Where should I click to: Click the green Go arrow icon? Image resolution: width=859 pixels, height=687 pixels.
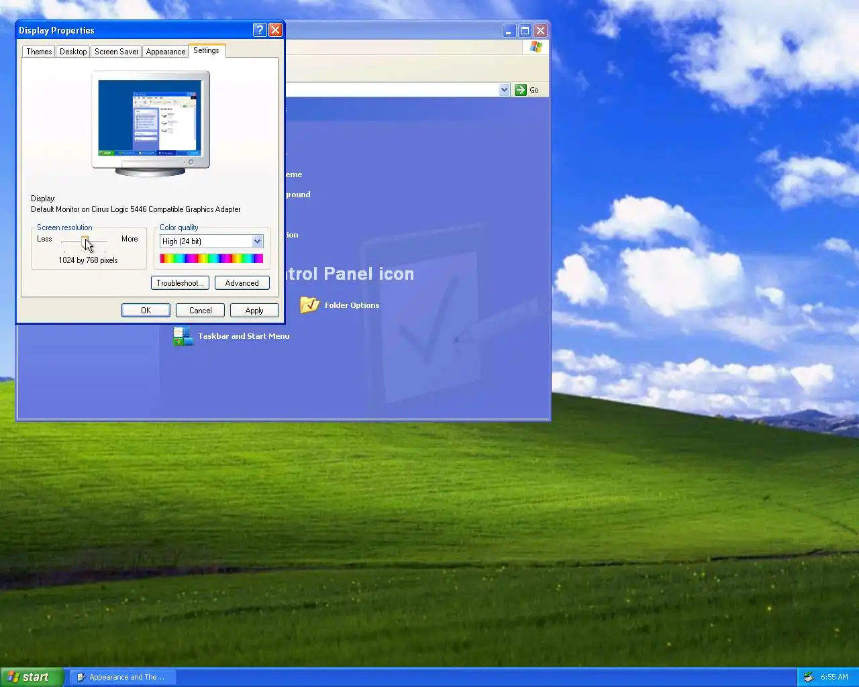click(x=521, y=90)
